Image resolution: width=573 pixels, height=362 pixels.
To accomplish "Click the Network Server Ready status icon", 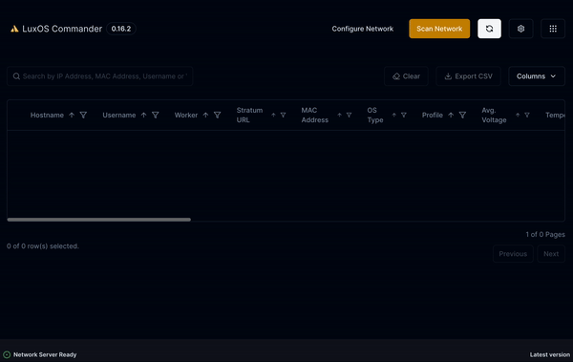I will coord(7,354).
